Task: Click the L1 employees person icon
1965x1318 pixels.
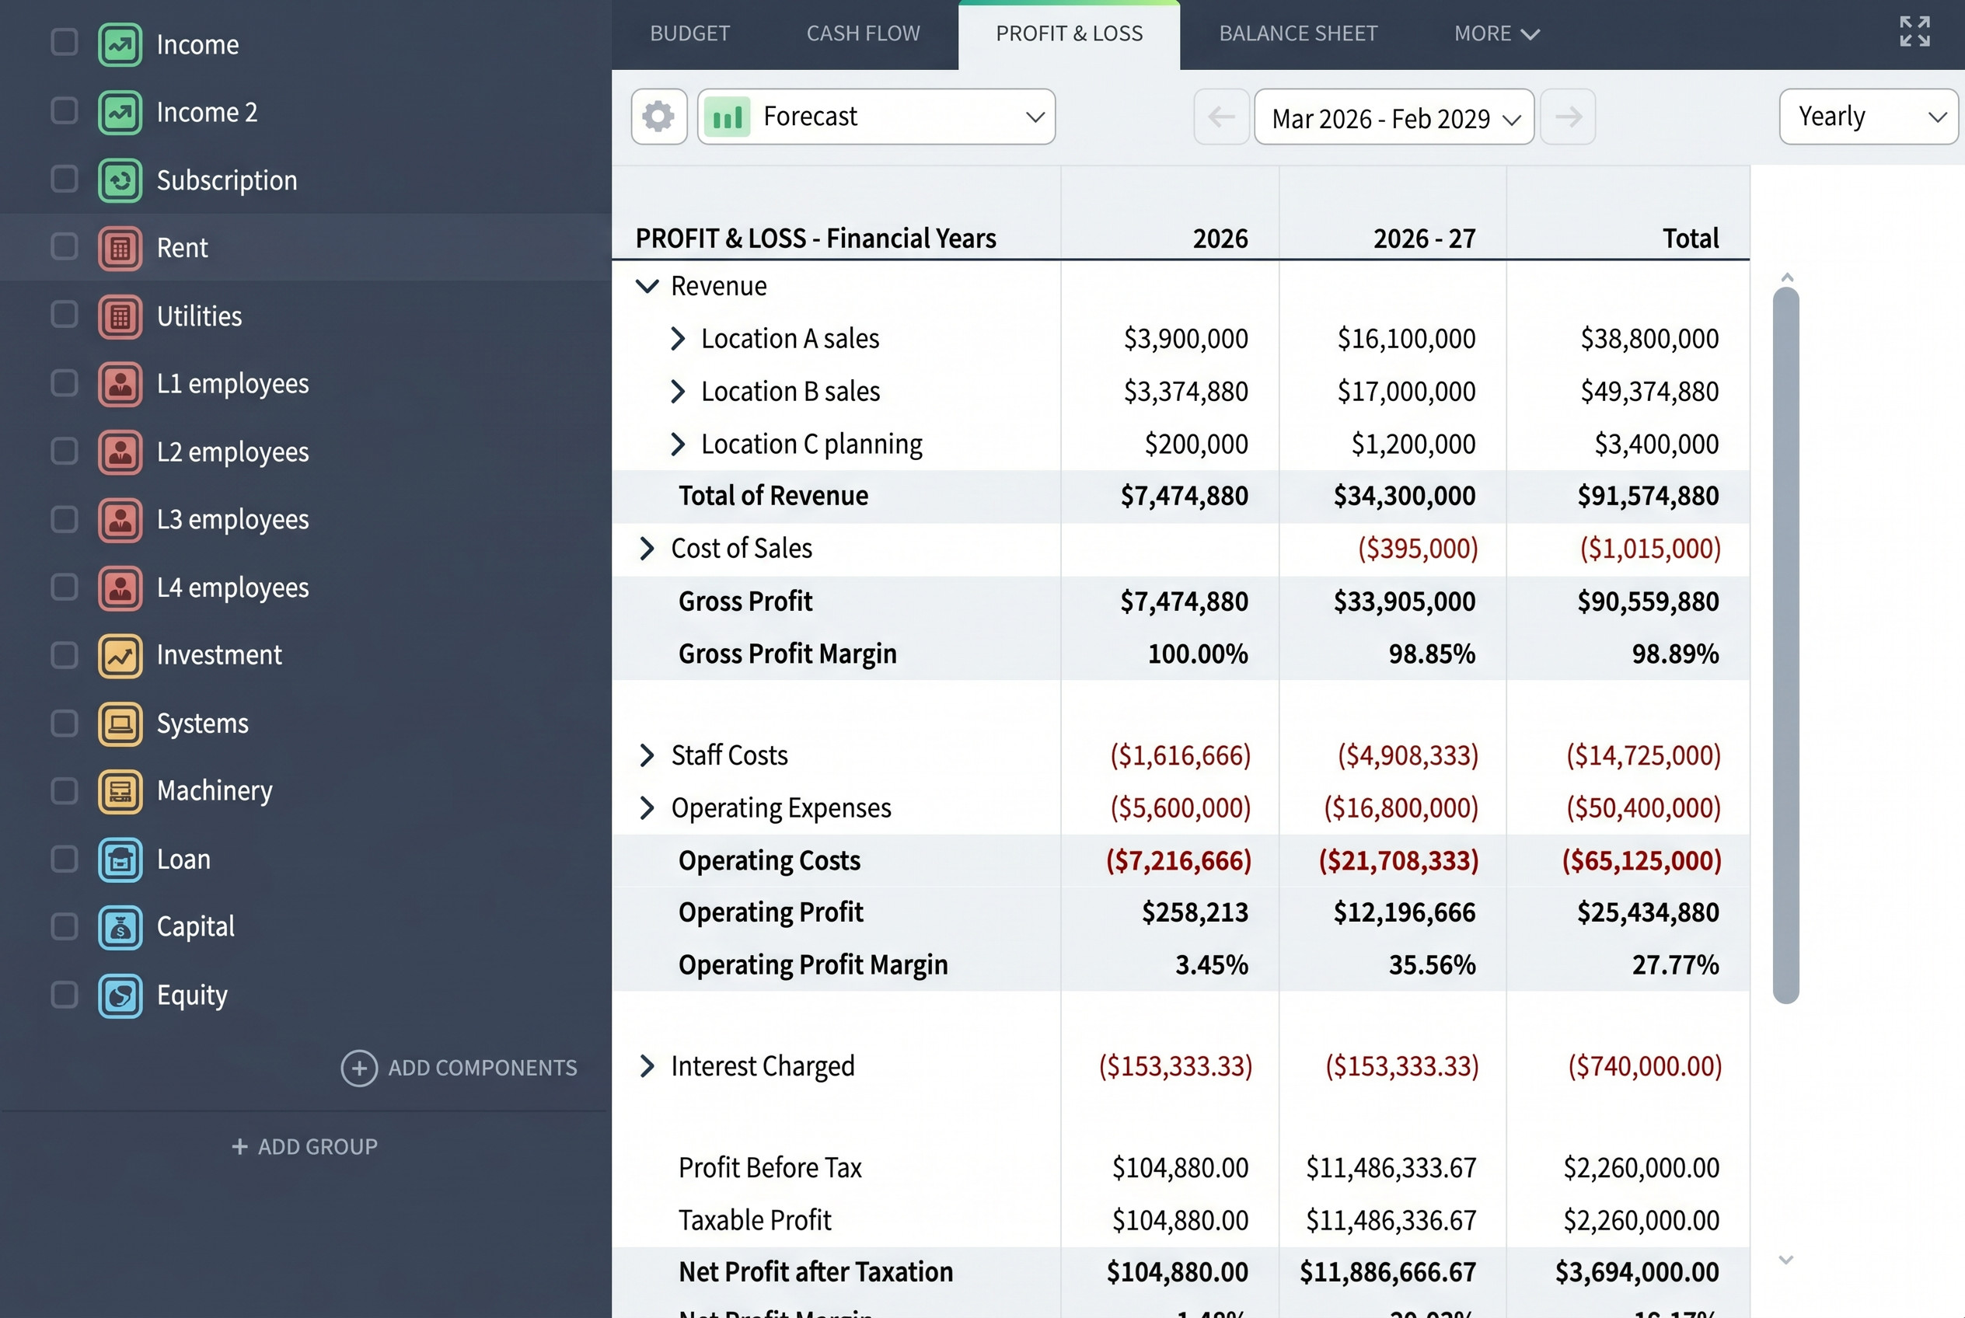Action: pyautogui.click(x=120, y=384)
